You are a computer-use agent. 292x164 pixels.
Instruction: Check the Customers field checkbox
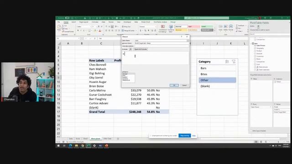coord(255,56)
